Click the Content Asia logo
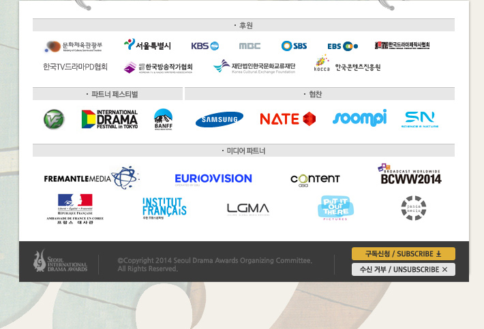This screenshot has width=484, height=329. point(315,180)
